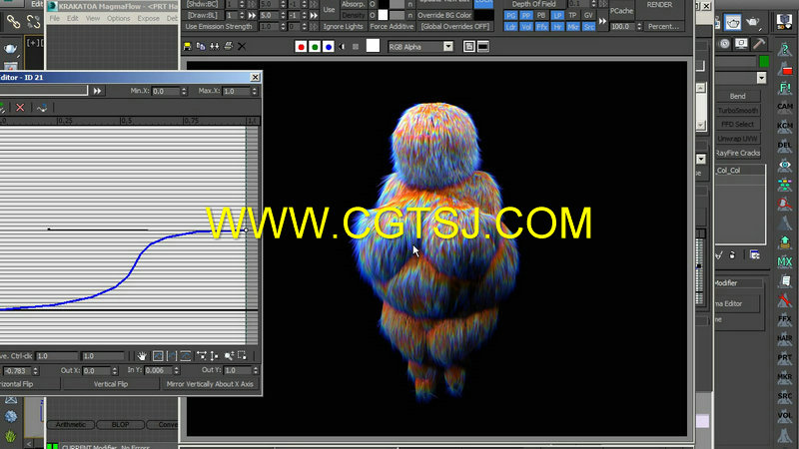This screenshot has width=799, height=449.
Task: Select the teapot render icon in the top toolbar
Action: click(733, 22)
